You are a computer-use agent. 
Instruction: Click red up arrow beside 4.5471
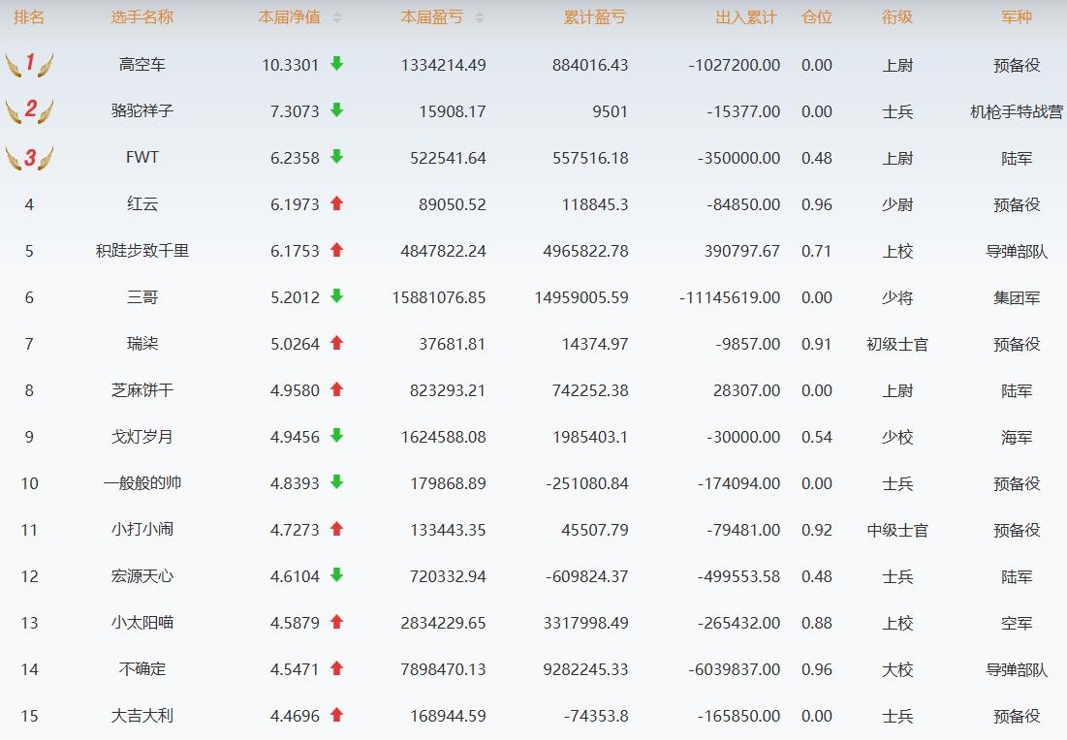tap(336, 668)
